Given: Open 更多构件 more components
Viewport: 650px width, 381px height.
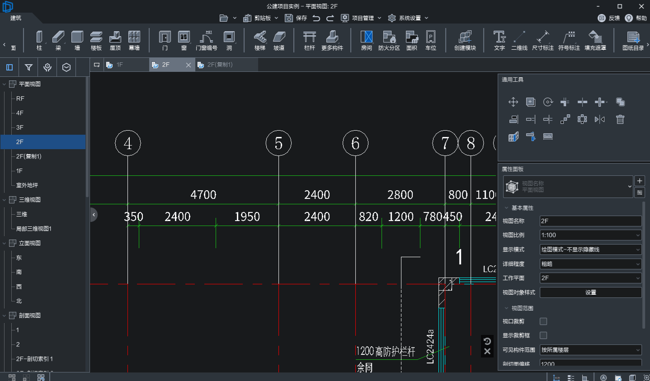Looking at the screenshot, I should pyautogui.click(x=332, y=41).
